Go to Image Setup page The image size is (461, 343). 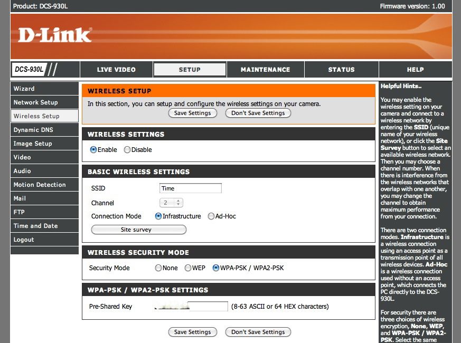(x=44, y=144)
